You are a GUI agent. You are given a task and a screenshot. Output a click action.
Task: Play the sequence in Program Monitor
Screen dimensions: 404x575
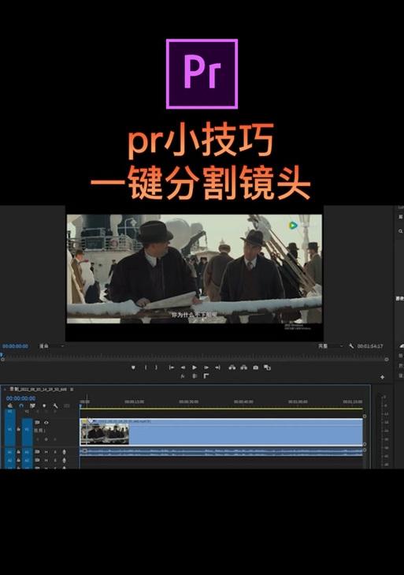coord(195,367)
